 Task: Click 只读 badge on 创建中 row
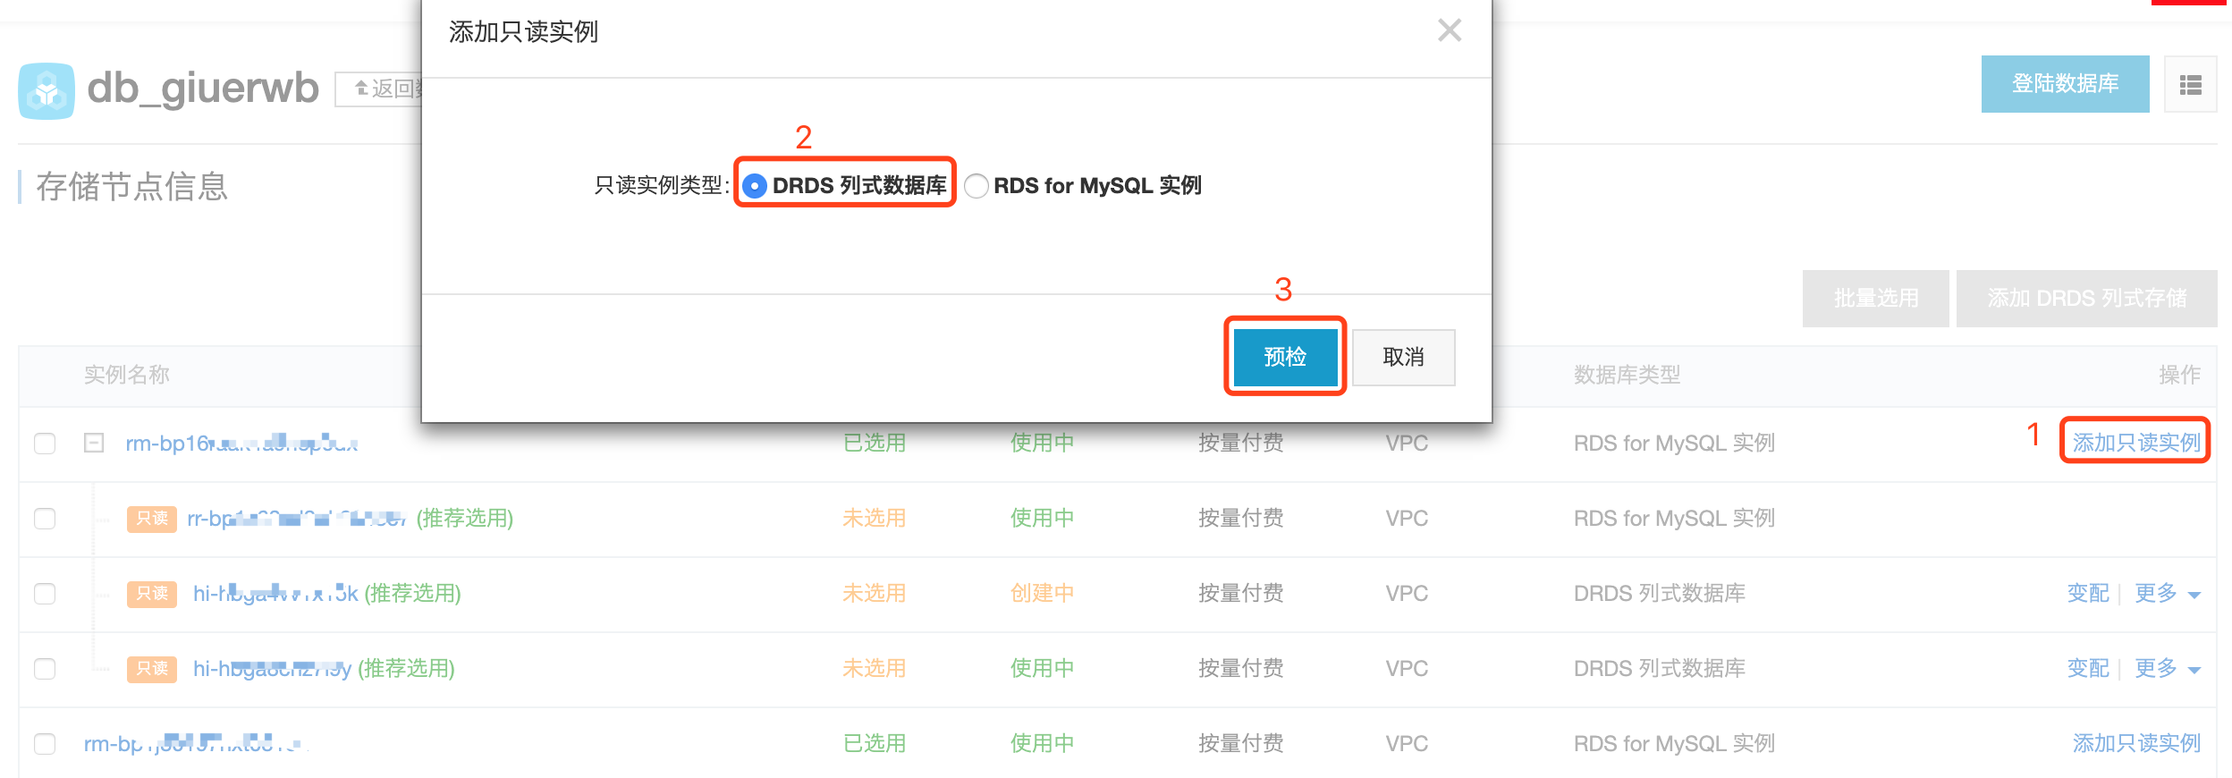152,594
